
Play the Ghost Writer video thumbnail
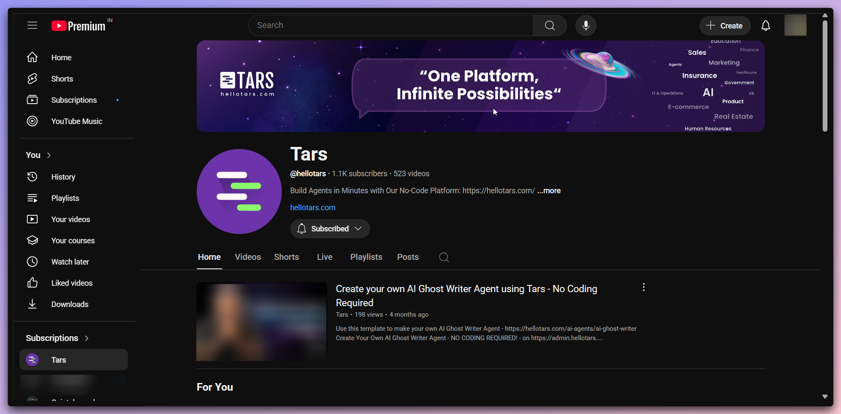coord(262,322)
